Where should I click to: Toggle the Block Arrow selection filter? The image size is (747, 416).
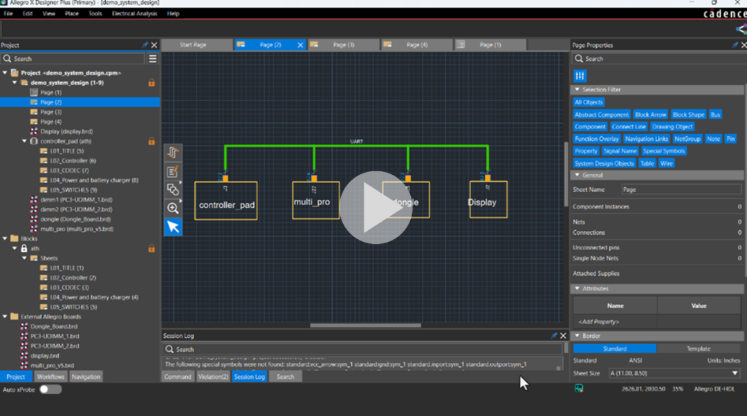[x=650, y=115]
